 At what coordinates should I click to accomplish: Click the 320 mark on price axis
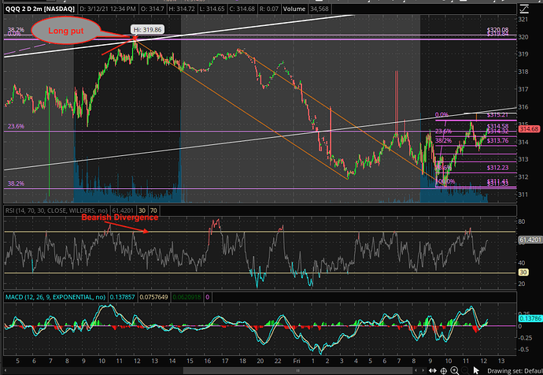(523, 35)
